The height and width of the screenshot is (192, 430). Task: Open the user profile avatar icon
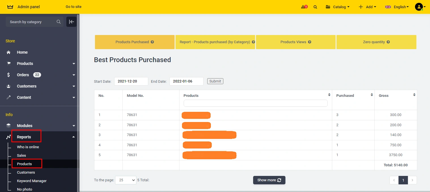tap(419, 7)
